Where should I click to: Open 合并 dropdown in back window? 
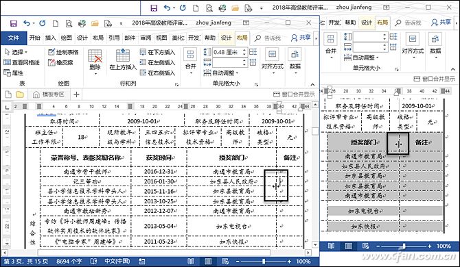pyautogui.click(x=331, y=46)
